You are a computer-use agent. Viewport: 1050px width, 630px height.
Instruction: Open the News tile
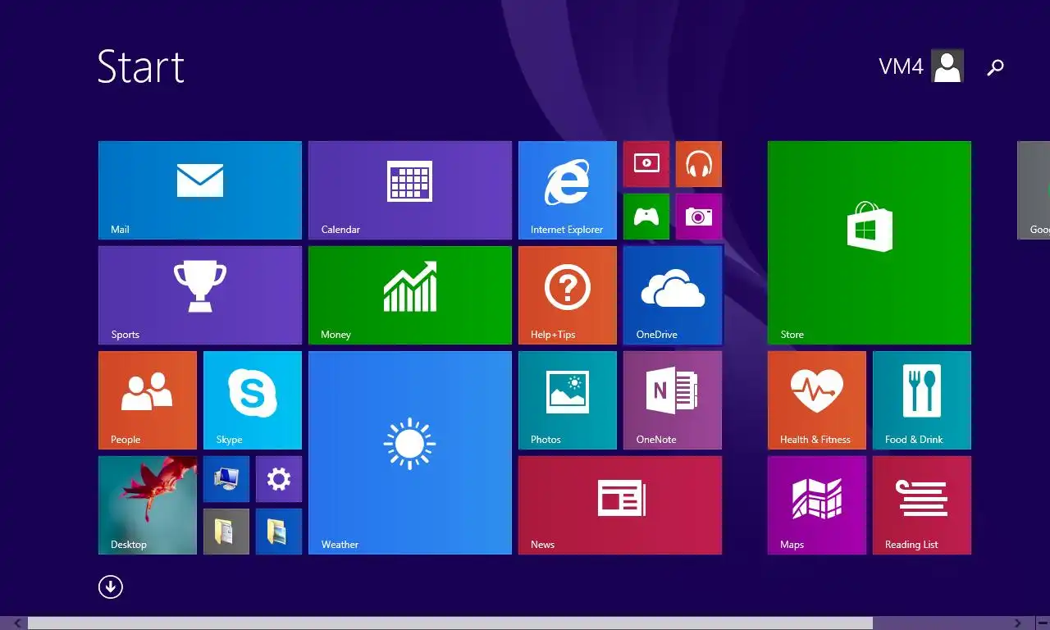tap(620, 505)
